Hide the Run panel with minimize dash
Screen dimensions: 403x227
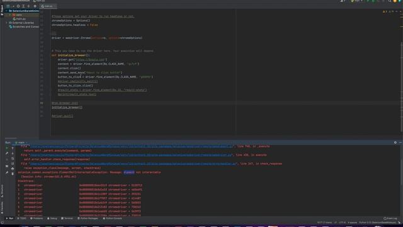point(400,143)
